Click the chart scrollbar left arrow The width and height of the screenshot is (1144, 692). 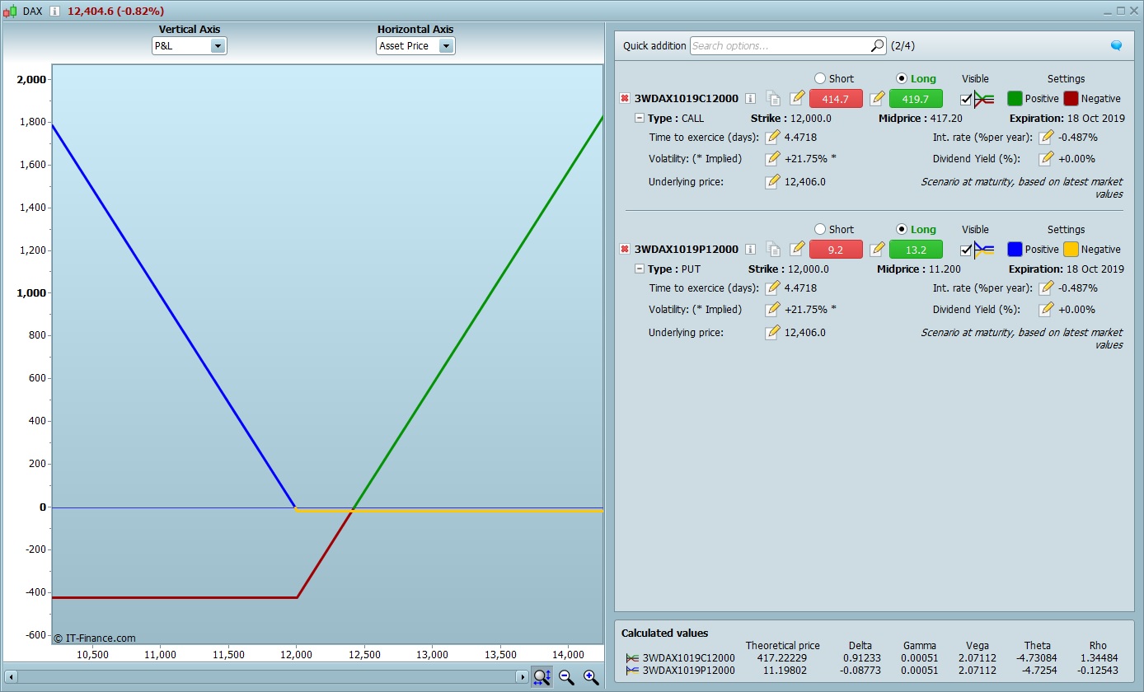[9, 677]
